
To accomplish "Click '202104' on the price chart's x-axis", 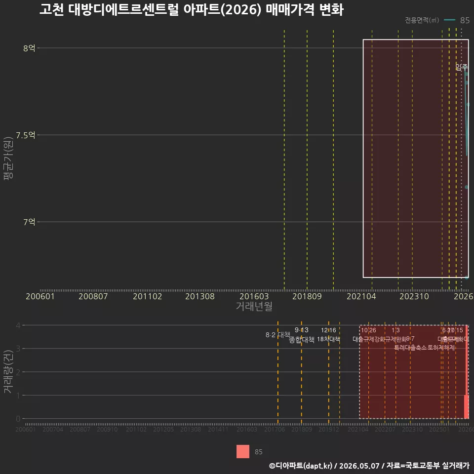I will click(361, 296).
